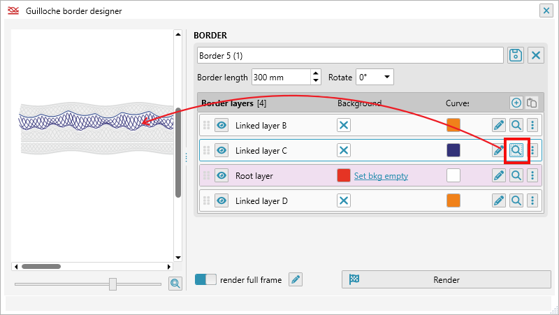Clear background of Linked layer D
559x315 pixels.
[344, 200]
